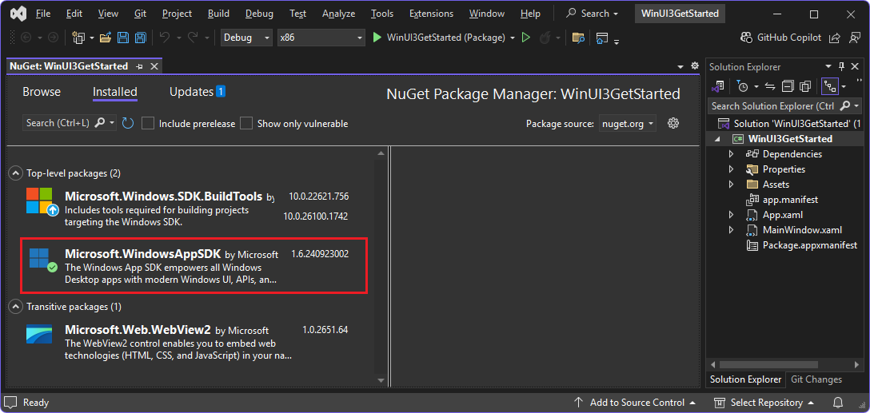The image size is (870, 413).
Task: Click the Share icon beside GitHub Copilot
Action: (x=834, y=38)
